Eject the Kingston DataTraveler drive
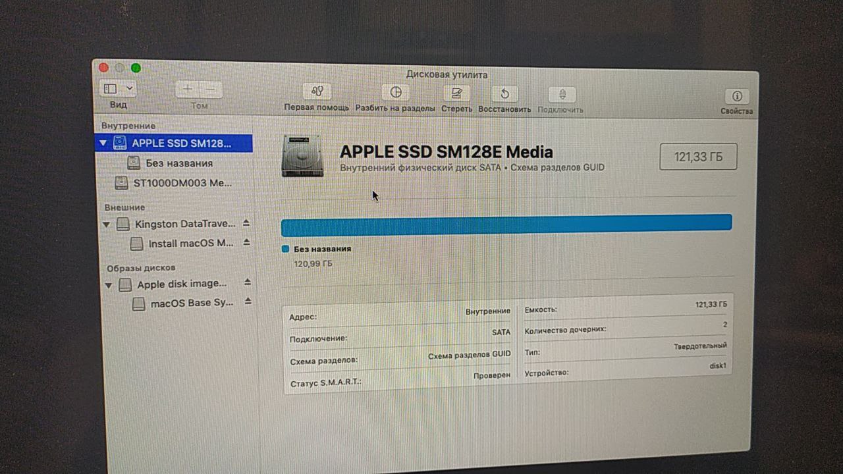 [246, 223]
